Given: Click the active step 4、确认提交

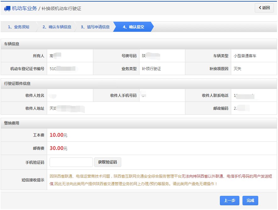Looking at the screenshot, I should pos(134,27).
